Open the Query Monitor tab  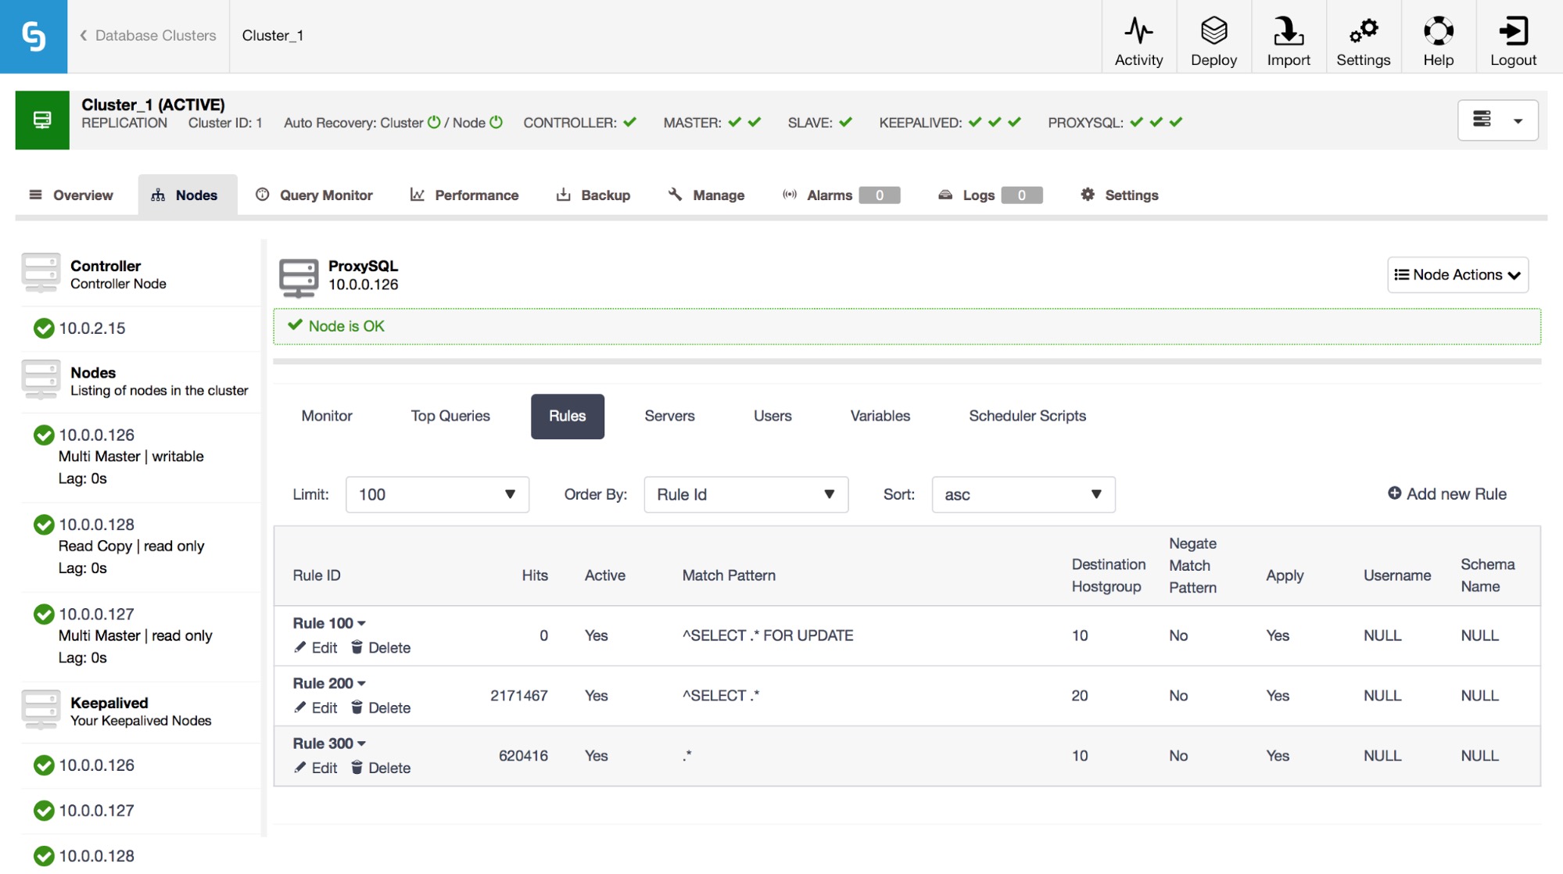click(314, 195)
